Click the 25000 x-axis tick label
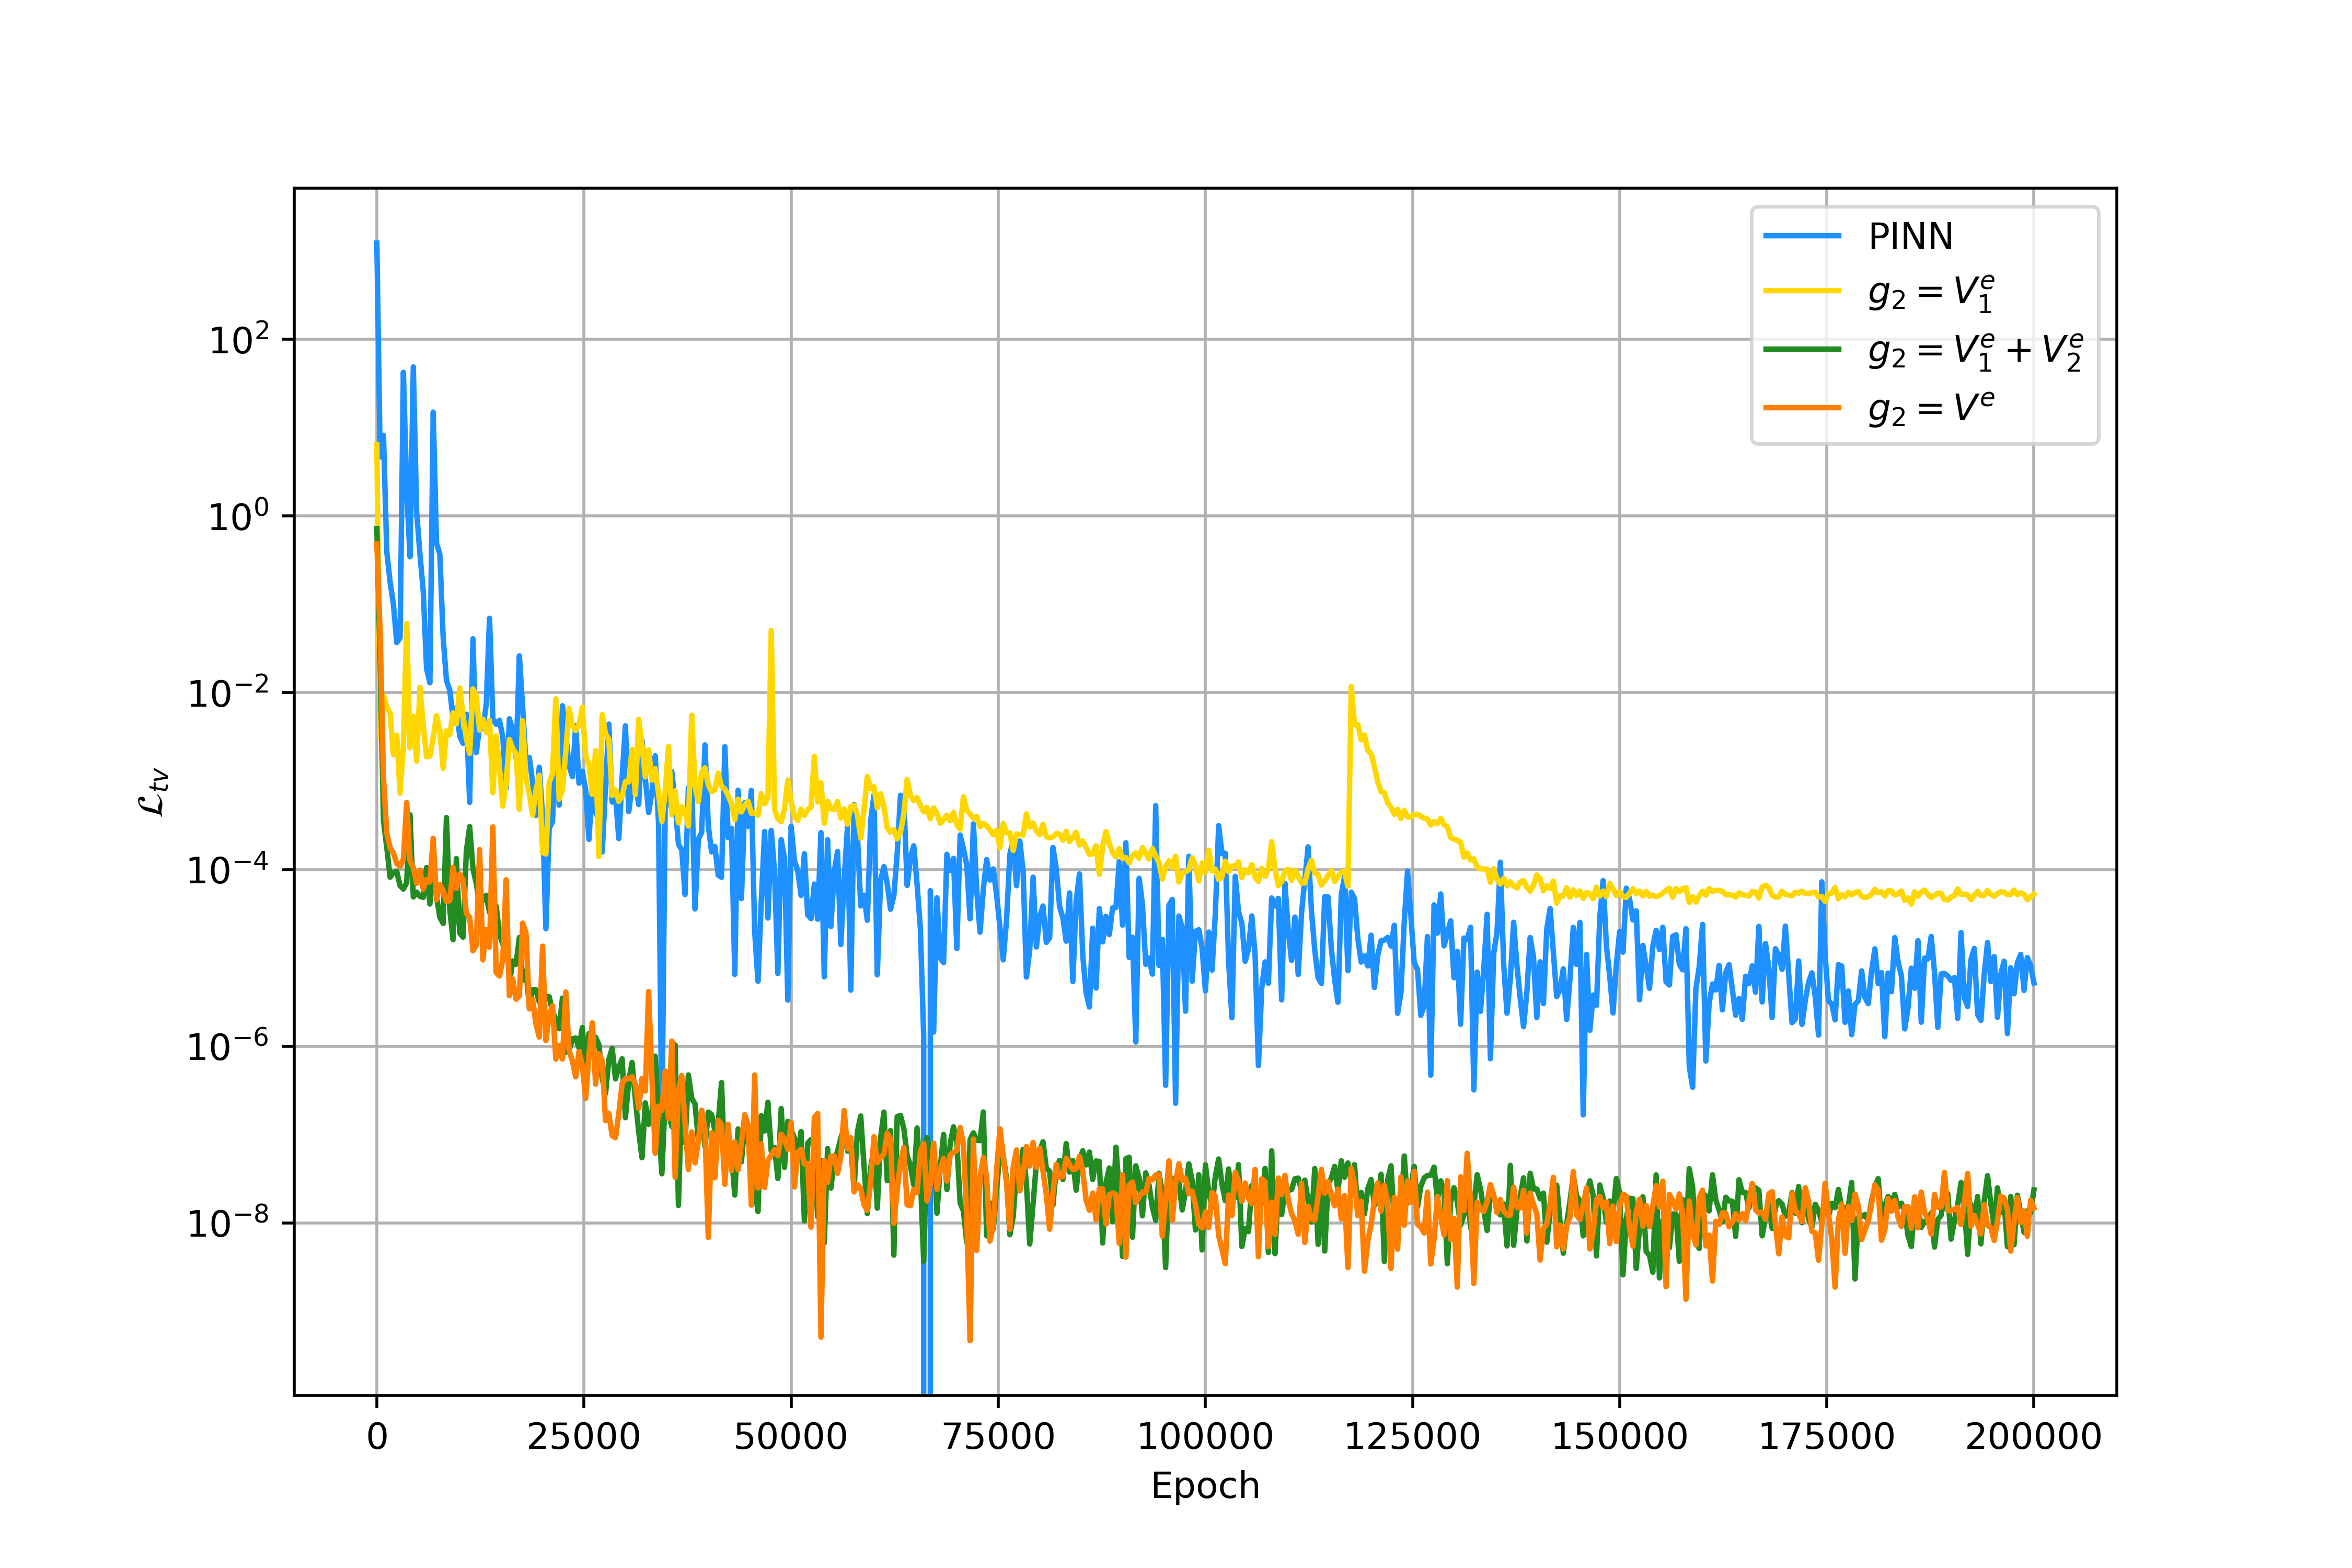This screenshot has height=1568, width=2352. tap(583, 1436)
